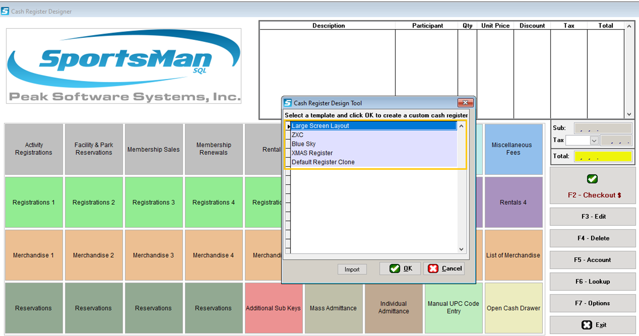
Task: Click the green check icon on OK
Action: click(x=394, y=268)
